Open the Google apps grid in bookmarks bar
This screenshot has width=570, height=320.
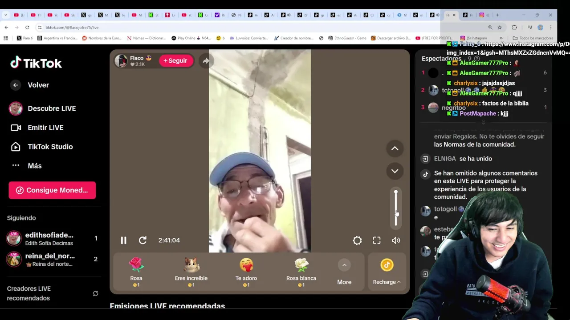click(6, 38)
